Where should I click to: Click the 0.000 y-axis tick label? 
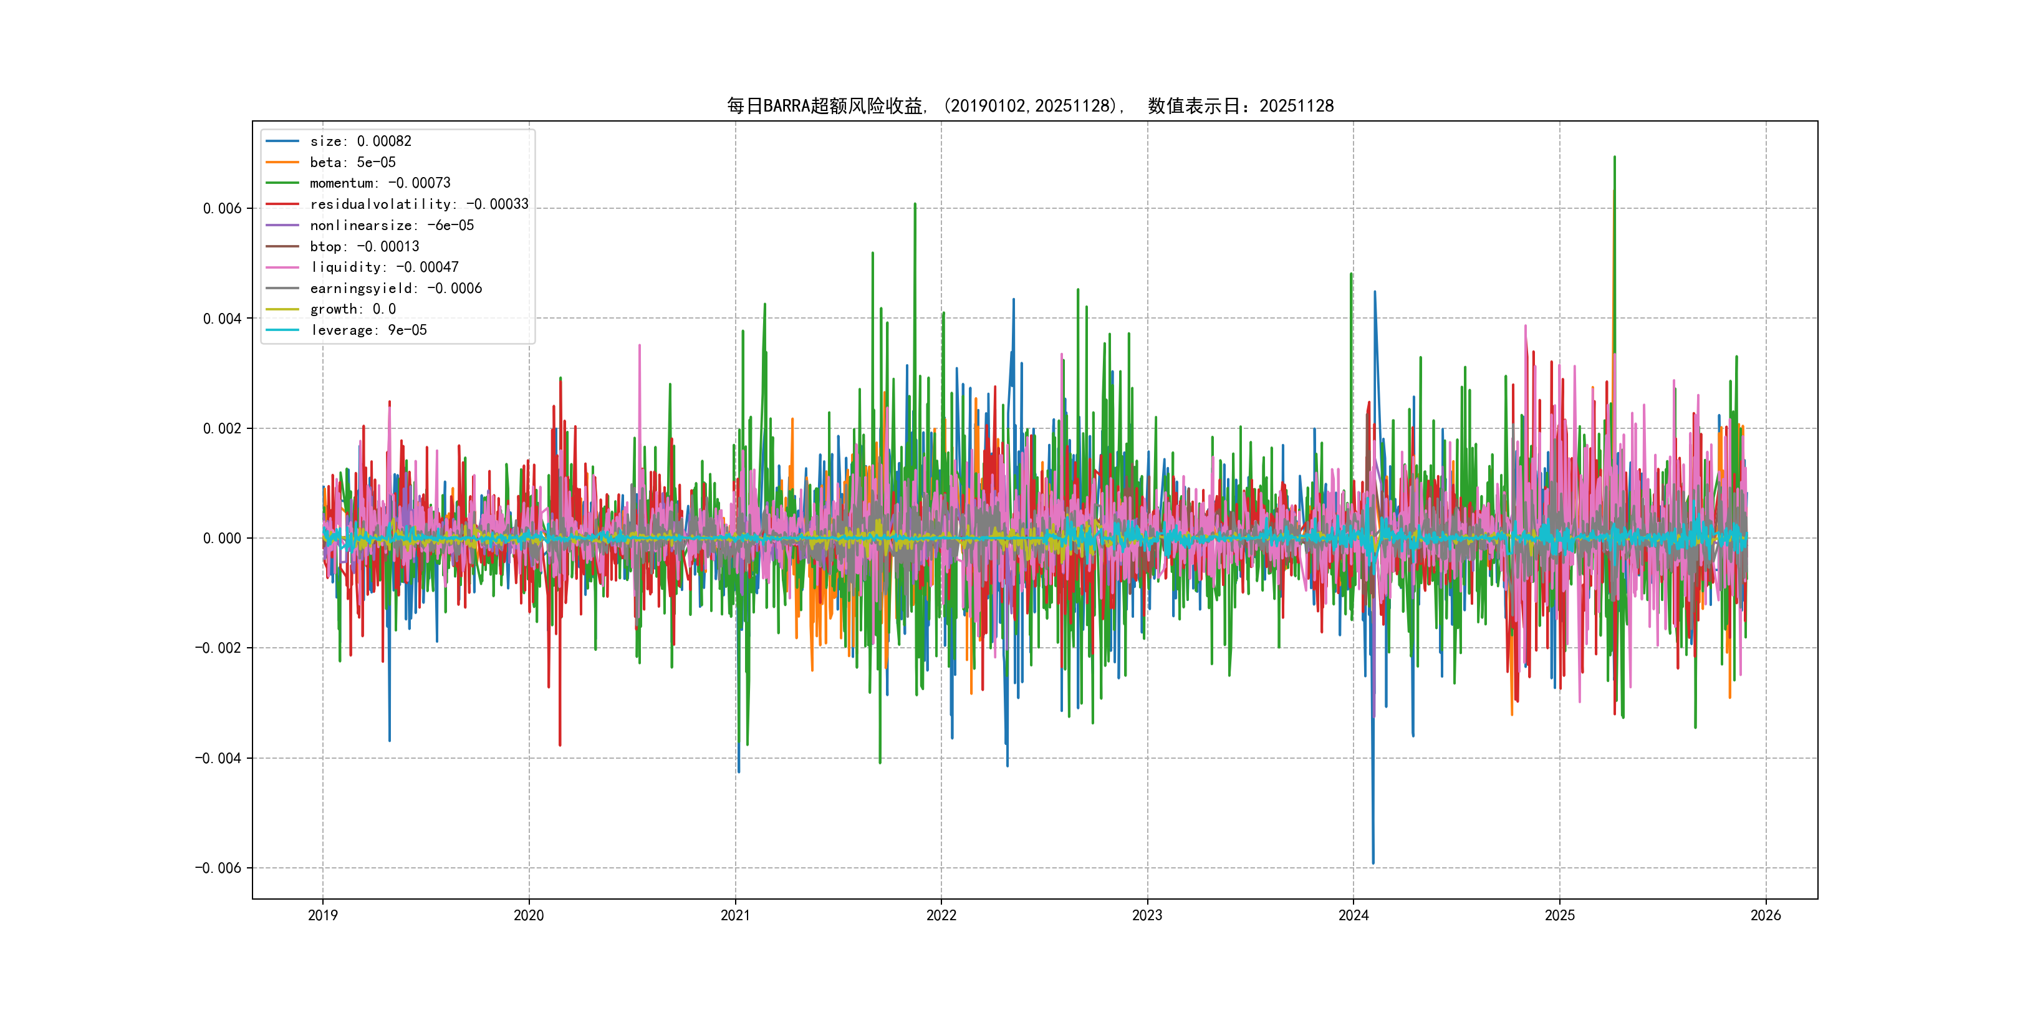(222, 539)
